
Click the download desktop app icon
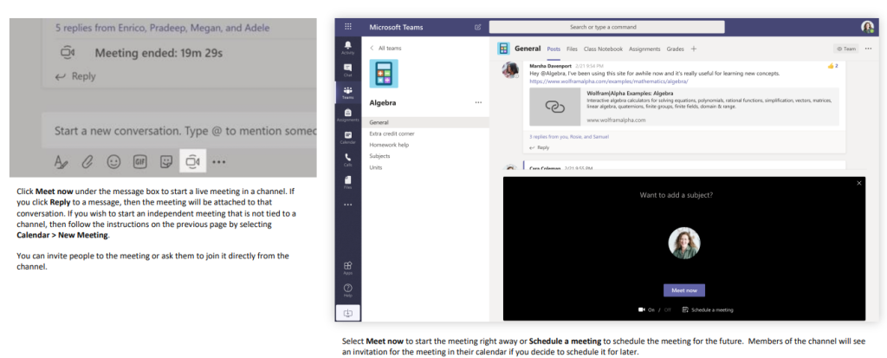(x=347, y=313)
